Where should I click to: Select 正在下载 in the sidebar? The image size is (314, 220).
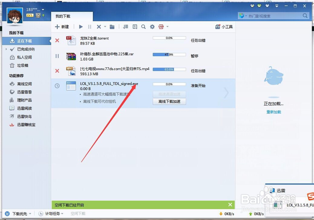pos(27,41)
